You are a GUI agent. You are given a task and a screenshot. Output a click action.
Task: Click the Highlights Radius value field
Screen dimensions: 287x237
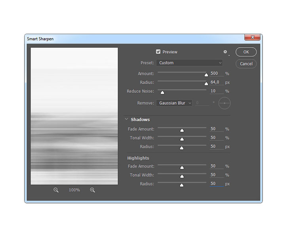[x=217, y=184]
